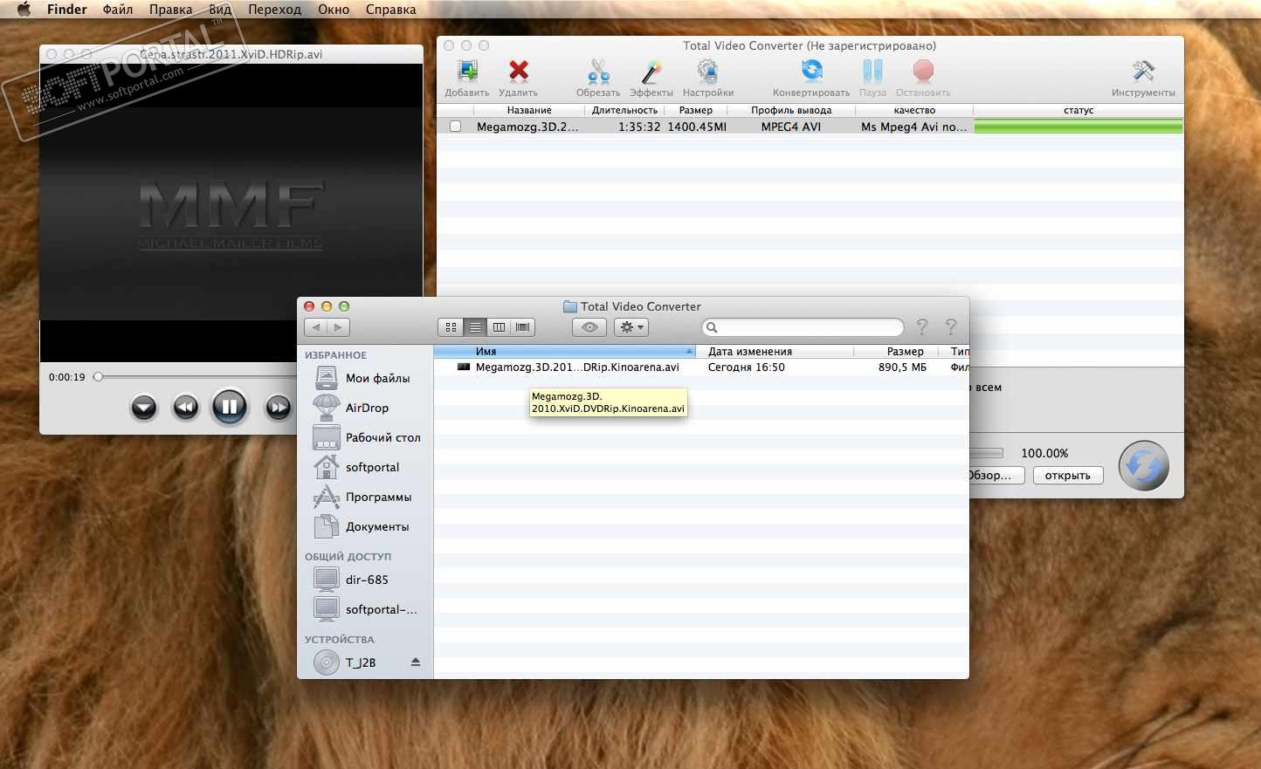Click the MPEG4 AVI profile cell
The width and height of the screenshot is (1261, 769).
coord(791,127)
